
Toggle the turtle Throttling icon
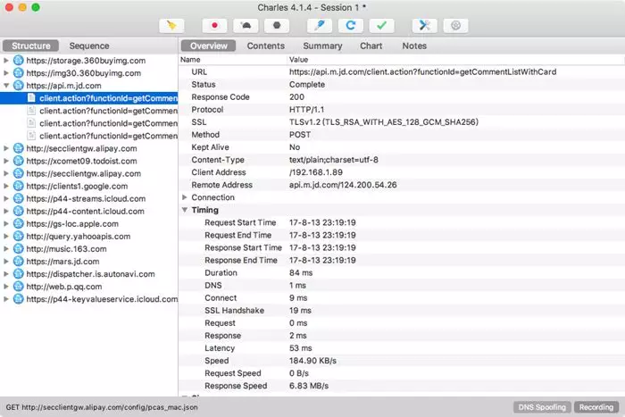[x=246, y=26]
